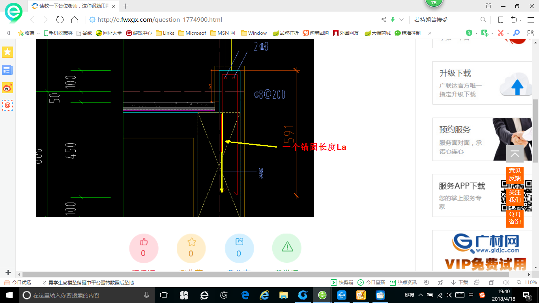Open the 天猫商城 bookmark
The width and height of the screenshot is (539, 303).
pos(378,33)
